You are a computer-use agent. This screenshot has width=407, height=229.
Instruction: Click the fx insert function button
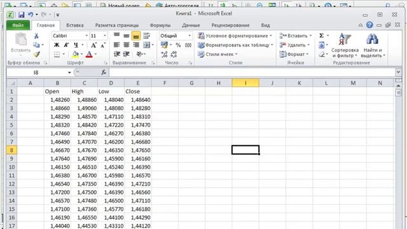point(104,73)
